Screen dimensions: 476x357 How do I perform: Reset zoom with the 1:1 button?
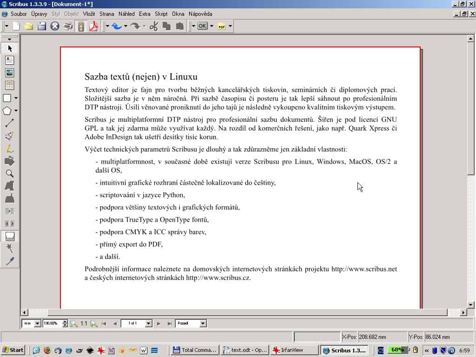coord(84,324)
